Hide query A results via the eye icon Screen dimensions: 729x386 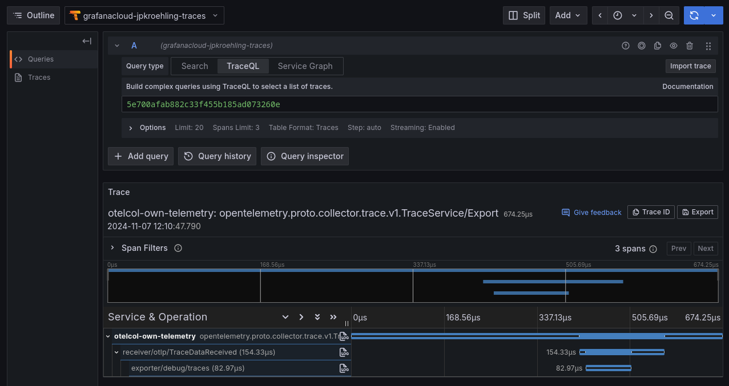(674, 46)
